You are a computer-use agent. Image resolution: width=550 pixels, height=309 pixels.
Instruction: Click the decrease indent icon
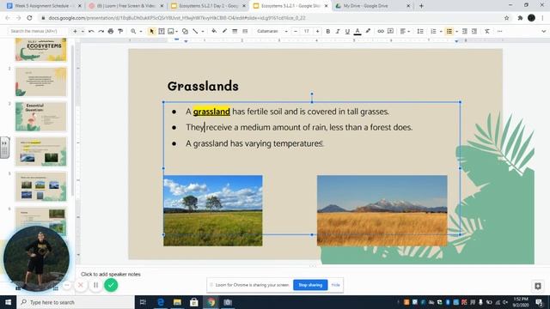click(x=465, y=31)
